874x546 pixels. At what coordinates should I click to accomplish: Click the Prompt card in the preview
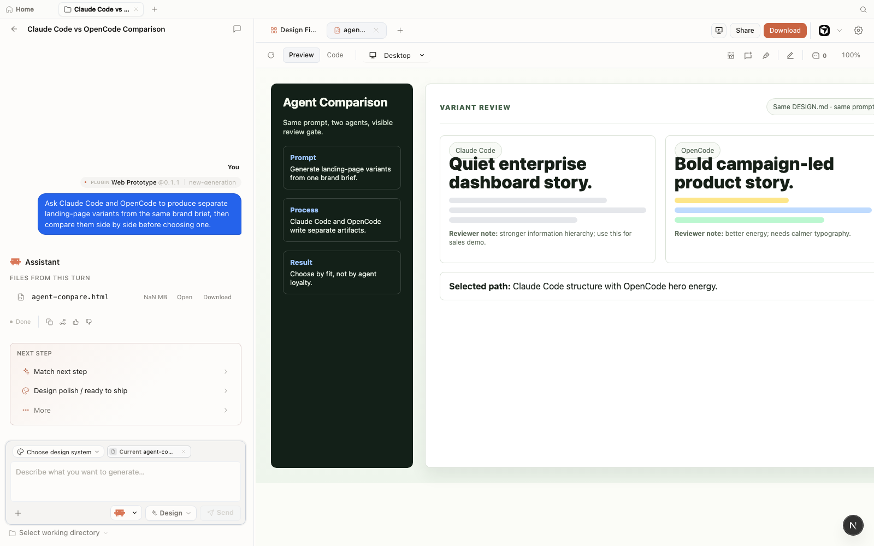pyautogui.click(x=342, y=168)
